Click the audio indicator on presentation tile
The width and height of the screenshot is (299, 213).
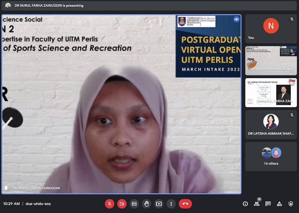(236, 19)
